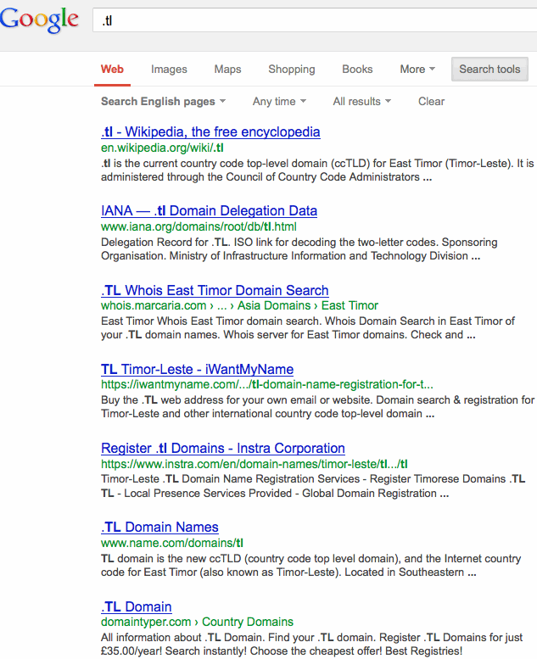
Task: Toggle the Search tools button
Action: [489, 70]
